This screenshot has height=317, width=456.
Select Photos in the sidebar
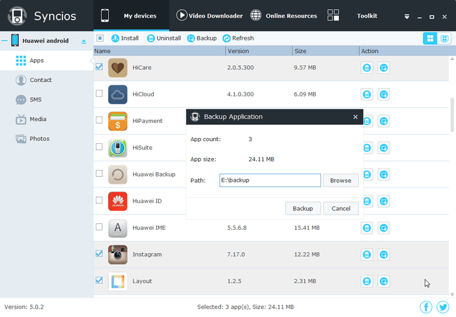coord(46,139)
